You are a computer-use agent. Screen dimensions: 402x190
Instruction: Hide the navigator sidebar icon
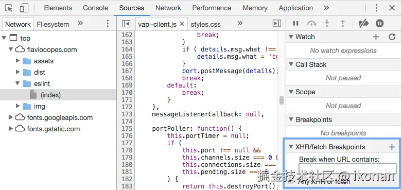click(x=126, y=24)
